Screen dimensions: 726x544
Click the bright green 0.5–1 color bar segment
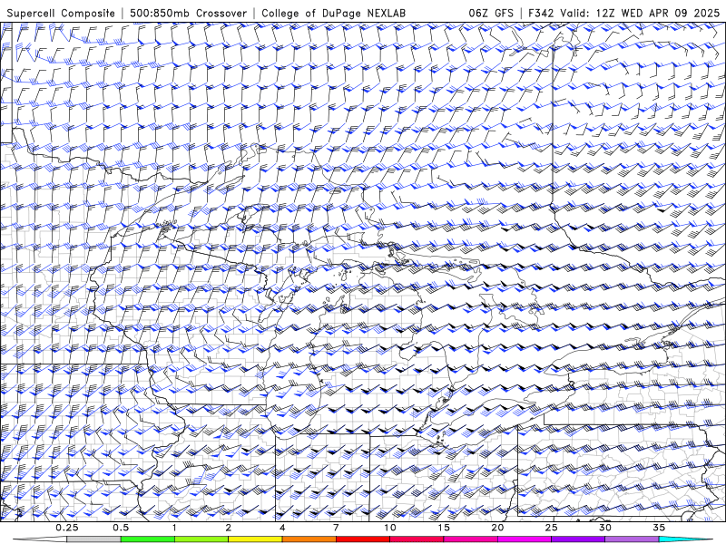pyautogui.click(x=147, y=539)
